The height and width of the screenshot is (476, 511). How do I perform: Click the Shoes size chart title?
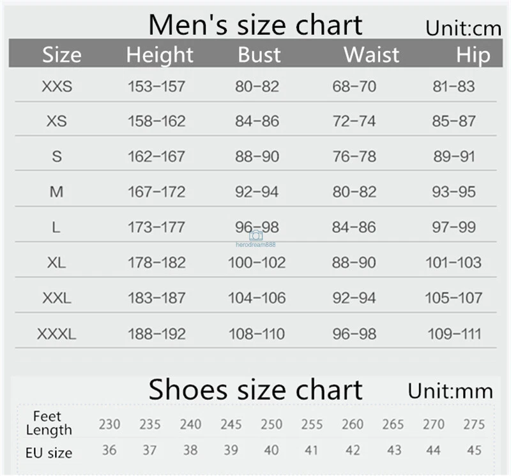click(255, 389)
